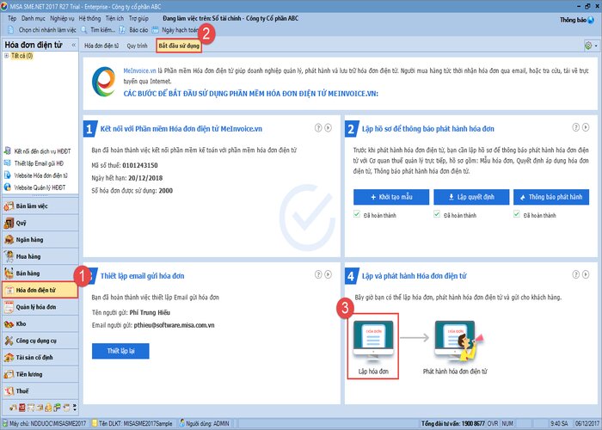Click the tax code 0101243150
This screenshot has width=602, height=430.
pos(140,165)
